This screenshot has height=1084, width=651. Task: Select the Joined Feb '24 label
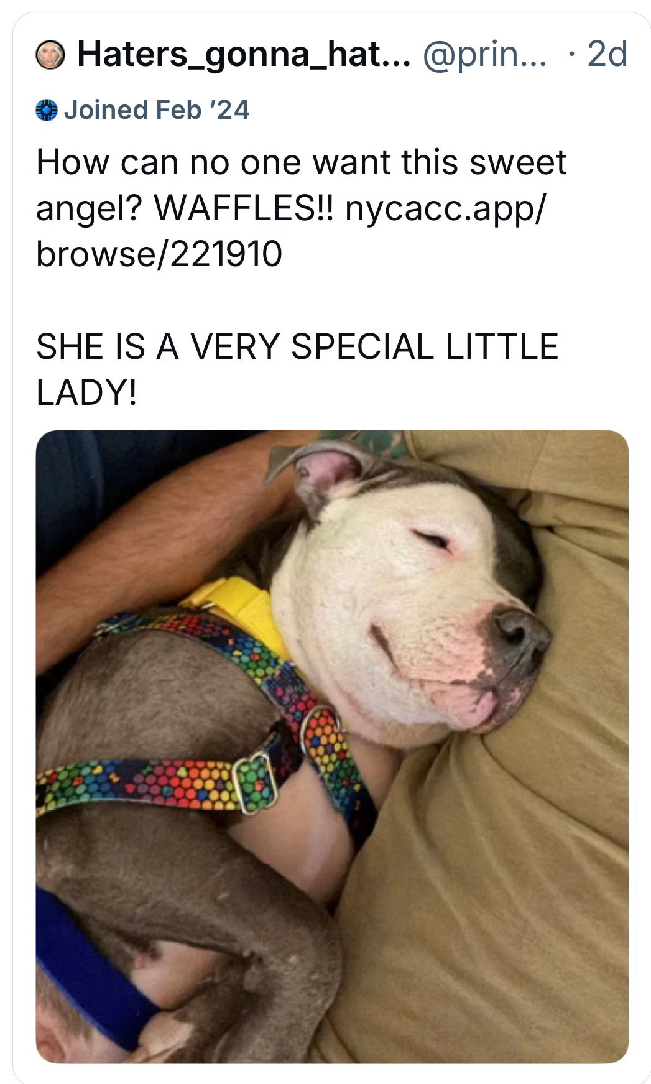click(x=157, y=110)
